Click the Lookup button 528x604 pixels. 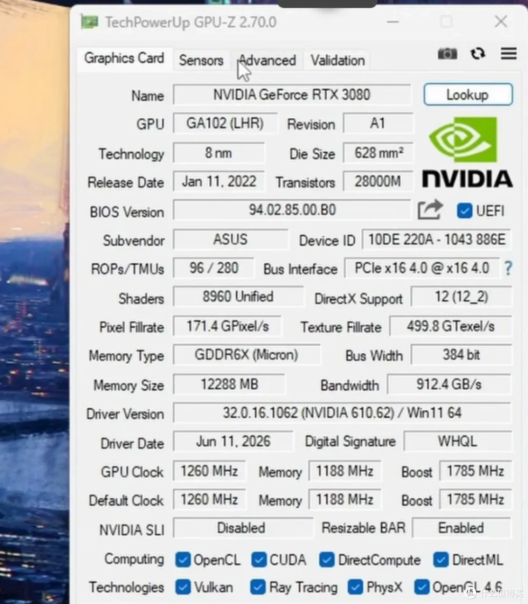468,94
